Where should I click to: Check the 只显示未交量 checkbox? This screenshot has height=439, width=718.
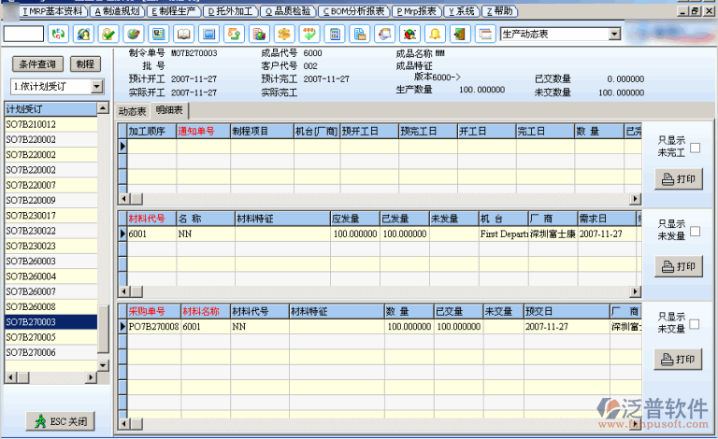[x=695, y=323]
